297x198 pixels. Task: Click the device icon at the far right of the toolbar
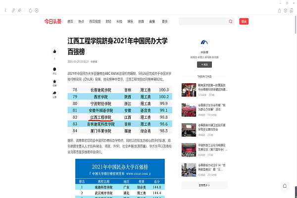point(292,10)
